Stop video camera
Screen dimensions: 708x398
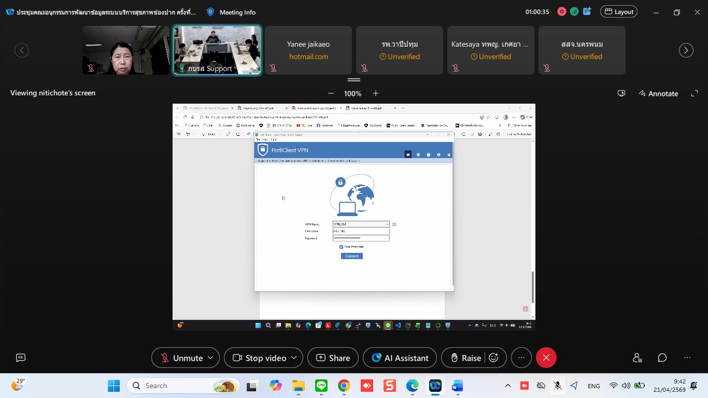pos(259,358)
